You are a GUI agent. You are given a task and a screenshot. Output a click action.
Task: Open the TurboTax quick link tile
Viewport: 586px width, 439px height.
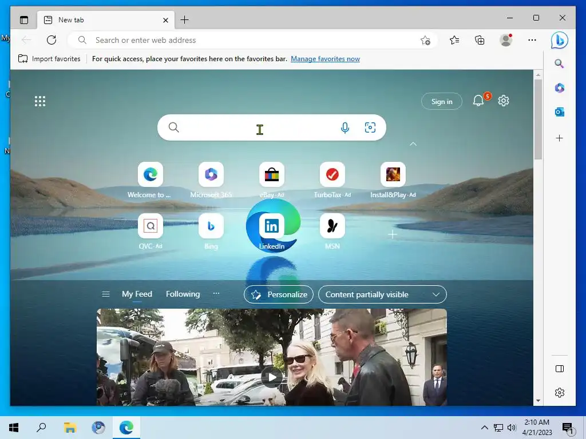point(332,174)
